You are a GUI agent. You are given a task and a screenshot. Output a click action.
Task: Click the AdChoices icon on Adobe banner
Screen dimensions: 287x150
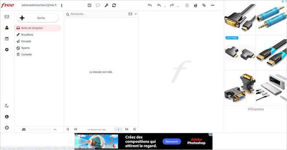(x=211, y=135)
